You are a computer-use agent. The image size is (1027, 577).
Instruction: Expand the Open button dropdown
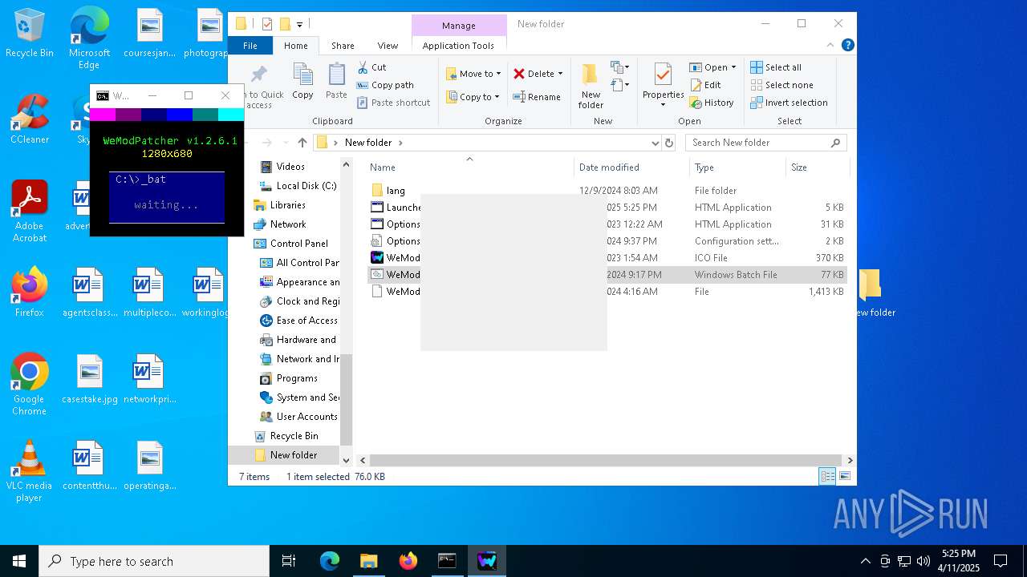point(733,67)
